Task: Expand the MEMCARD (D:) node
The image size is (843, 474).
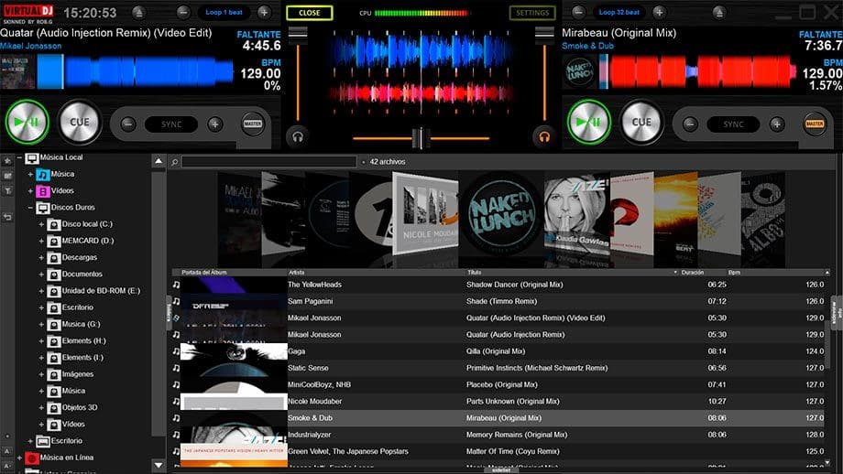Action: tap(41, 241)
